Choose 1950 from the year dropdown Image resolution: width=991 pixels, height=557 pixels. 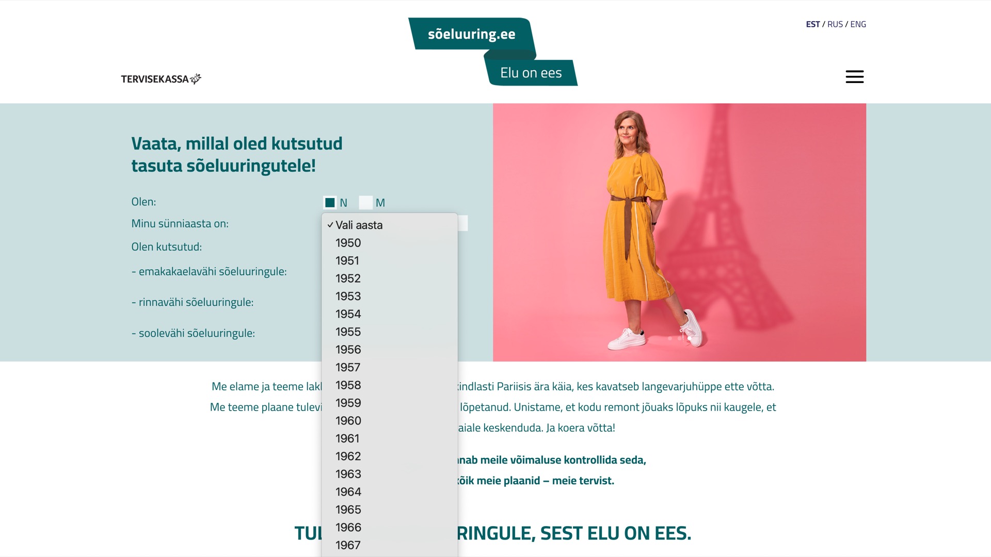pos(389,243)
